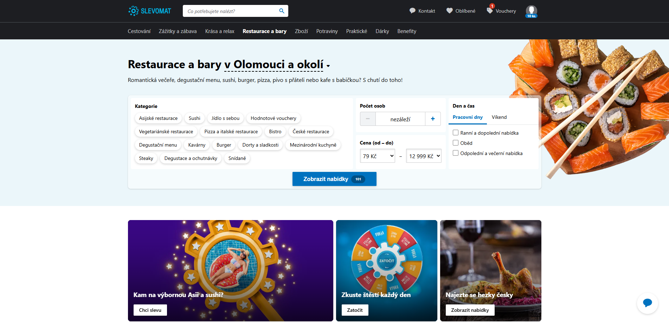Image resolution: width=669 pixels, height=322 pixels.
Task: Check Odpolední a večerní nabídka
Action: [456, 153]
